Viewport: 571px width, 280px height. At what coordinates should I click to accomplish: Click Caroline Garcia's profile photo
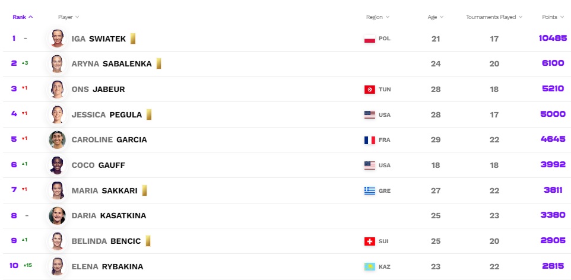click(x=57, y=140)
